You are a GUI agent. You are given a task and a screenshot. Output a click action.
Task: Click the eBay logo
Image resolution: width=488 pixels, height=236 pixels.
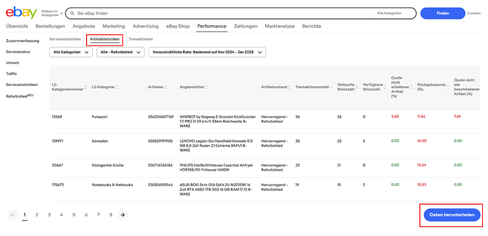tap(21, 13)
